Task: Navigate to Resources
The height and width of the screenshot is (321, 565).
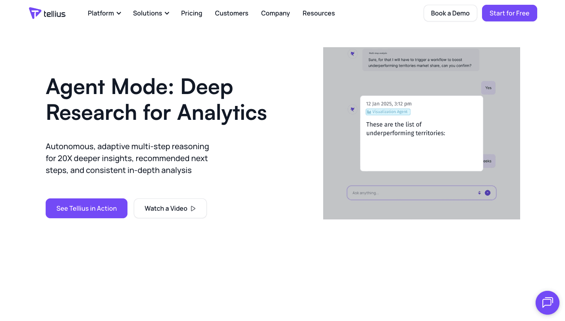Action: point(318,13)
